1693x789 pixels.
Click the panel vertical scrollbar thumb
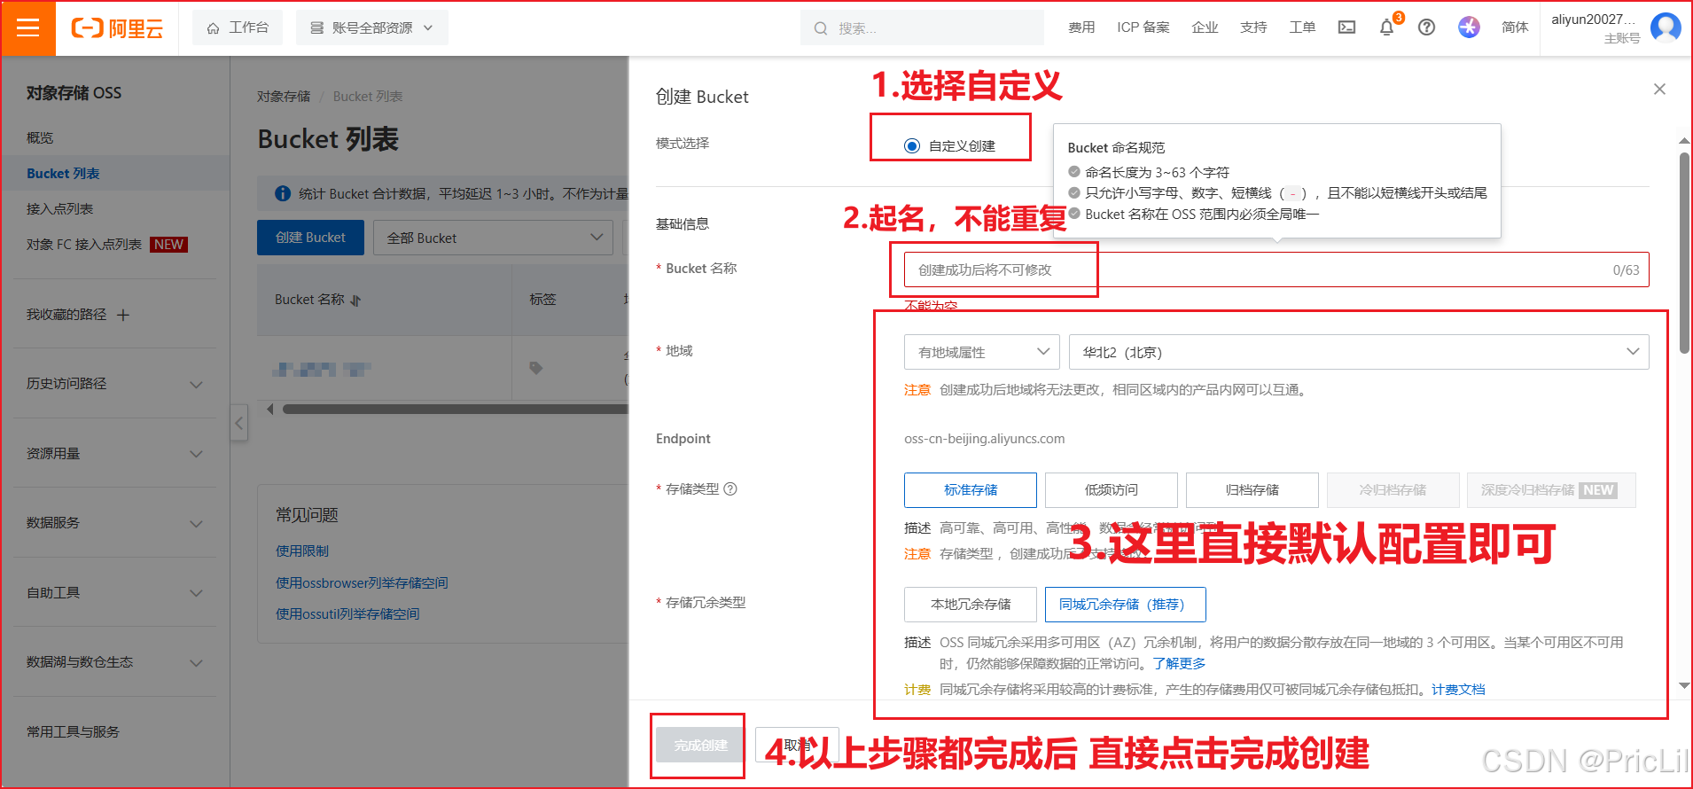(1684, 253)
